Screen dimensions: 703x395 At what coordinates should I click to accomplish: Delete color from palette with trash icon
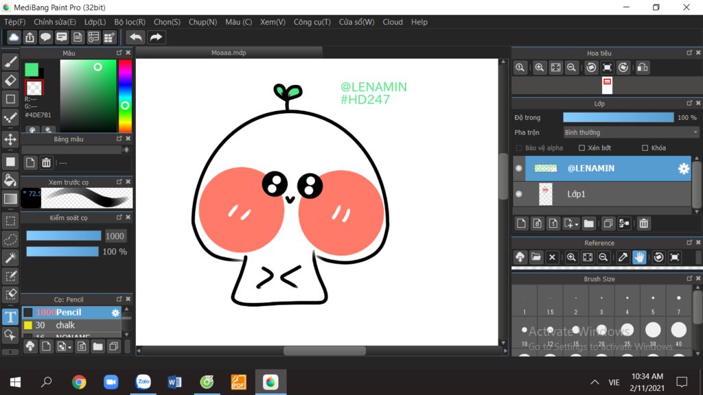click(46, 163)
